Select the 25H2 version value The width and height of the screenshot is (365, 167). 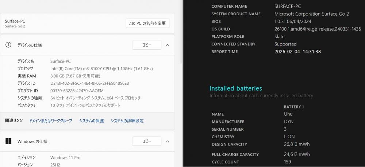[55, 165]
